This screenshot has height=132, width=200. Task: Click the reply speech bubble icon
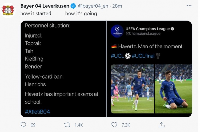click(23, 125)
